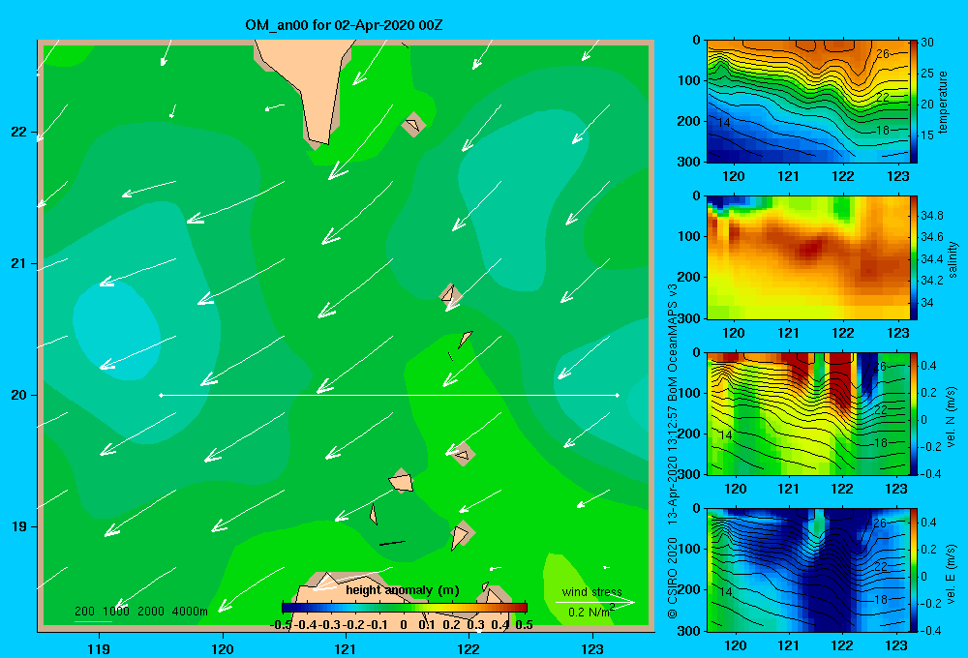The width and height of the screenshot is (968, 658).
Task: Click the map title OM_an00 for 02-Apr-2020 00Z
Action: [344, 26]
